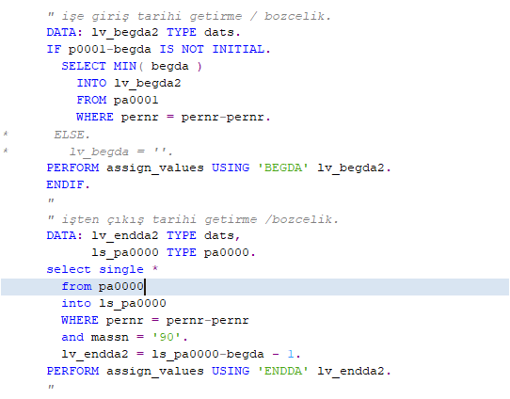Click the asterisk before commented lv_begda line
The width and height of the screenshot is (510, 399).
coord(6,151)
